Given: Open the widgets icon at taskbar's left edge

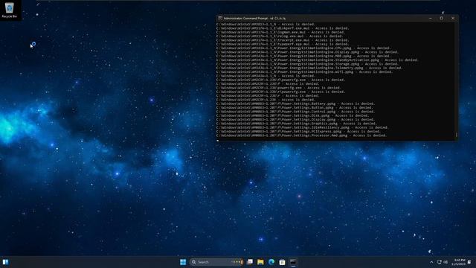Looking at the screenshot, I should (x=5, y=262).
